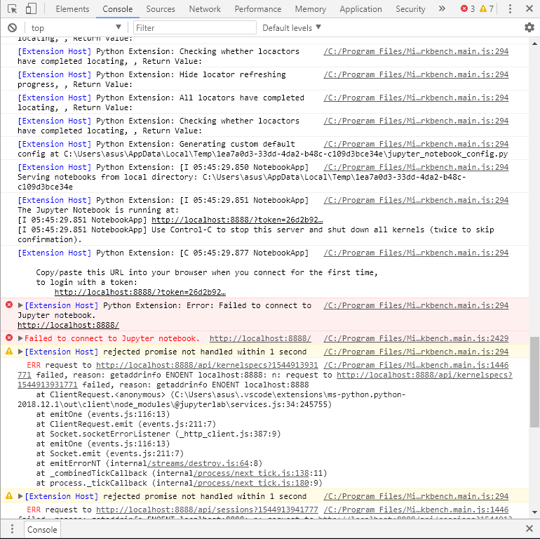Click the yellow warning count badge
Viewport: 540px width, 539px height.
pyautogui.click(x=486, y=8)
